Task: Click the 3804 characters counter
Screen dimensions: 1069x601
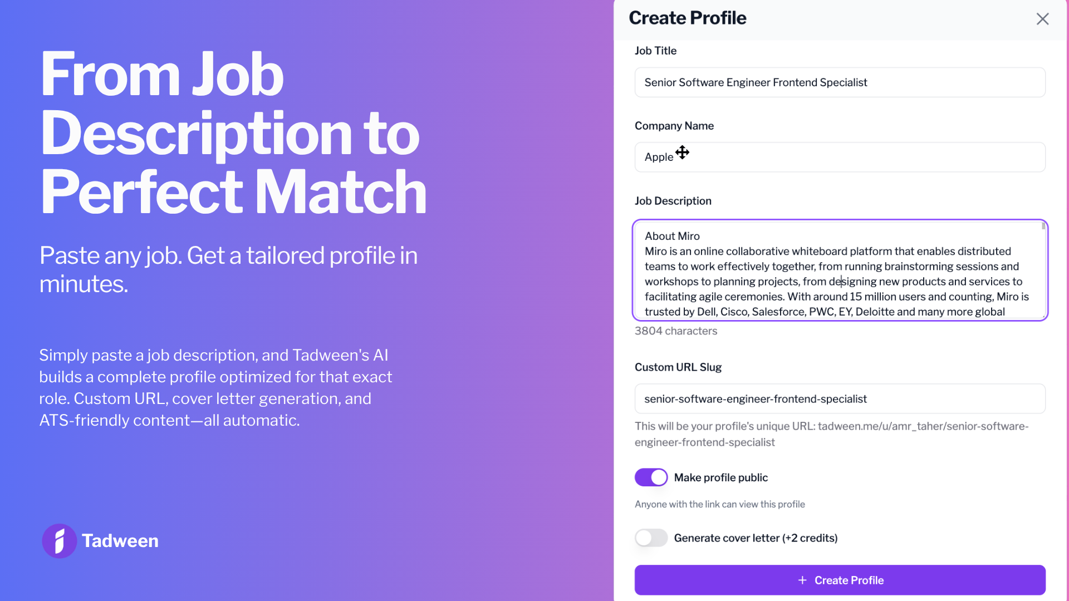Action: 676,331
